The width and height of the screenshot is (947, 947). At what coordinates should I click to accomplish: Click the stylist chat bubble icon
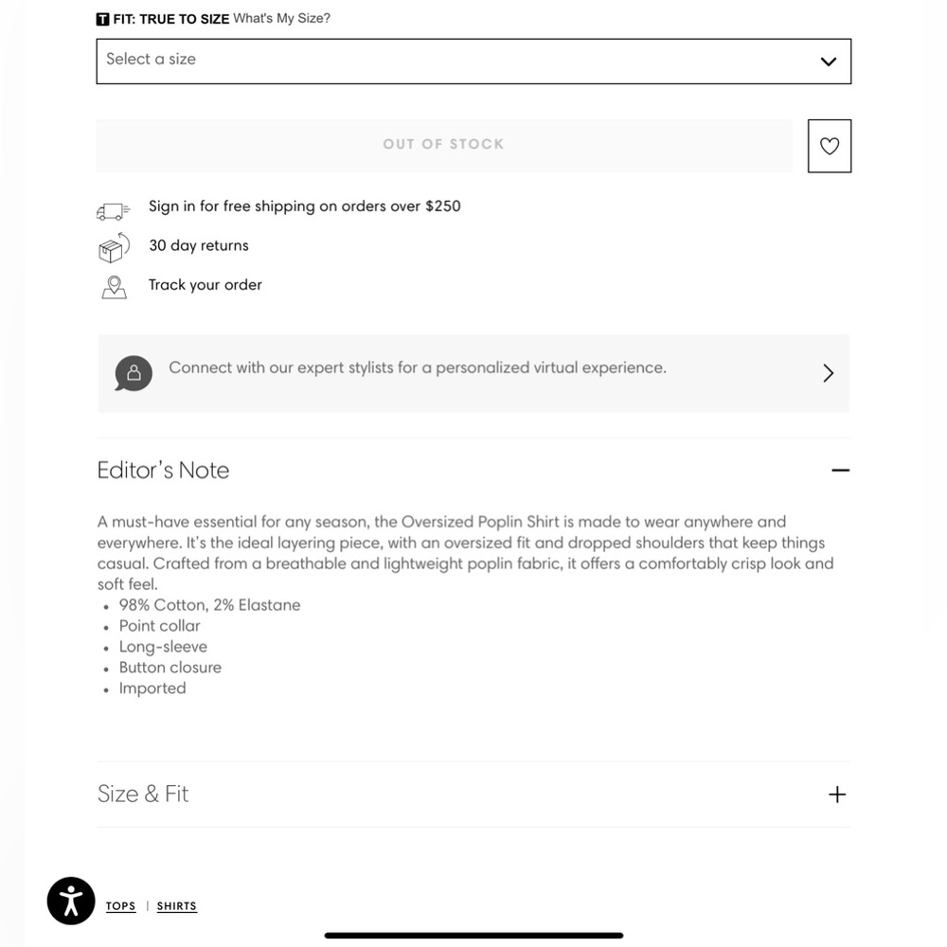[x=134, y=373]
